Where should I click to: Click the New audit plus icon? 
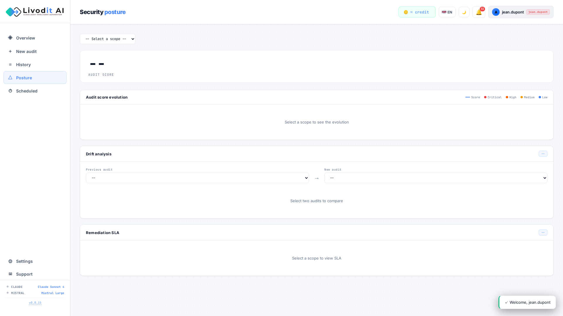(x=10, y=51)
